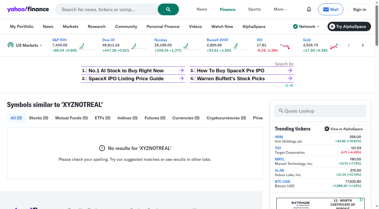The image size is (379, 209).
Task: Open the Watch Now menu item
Action: pyautogui.click(x=222, y=26)
